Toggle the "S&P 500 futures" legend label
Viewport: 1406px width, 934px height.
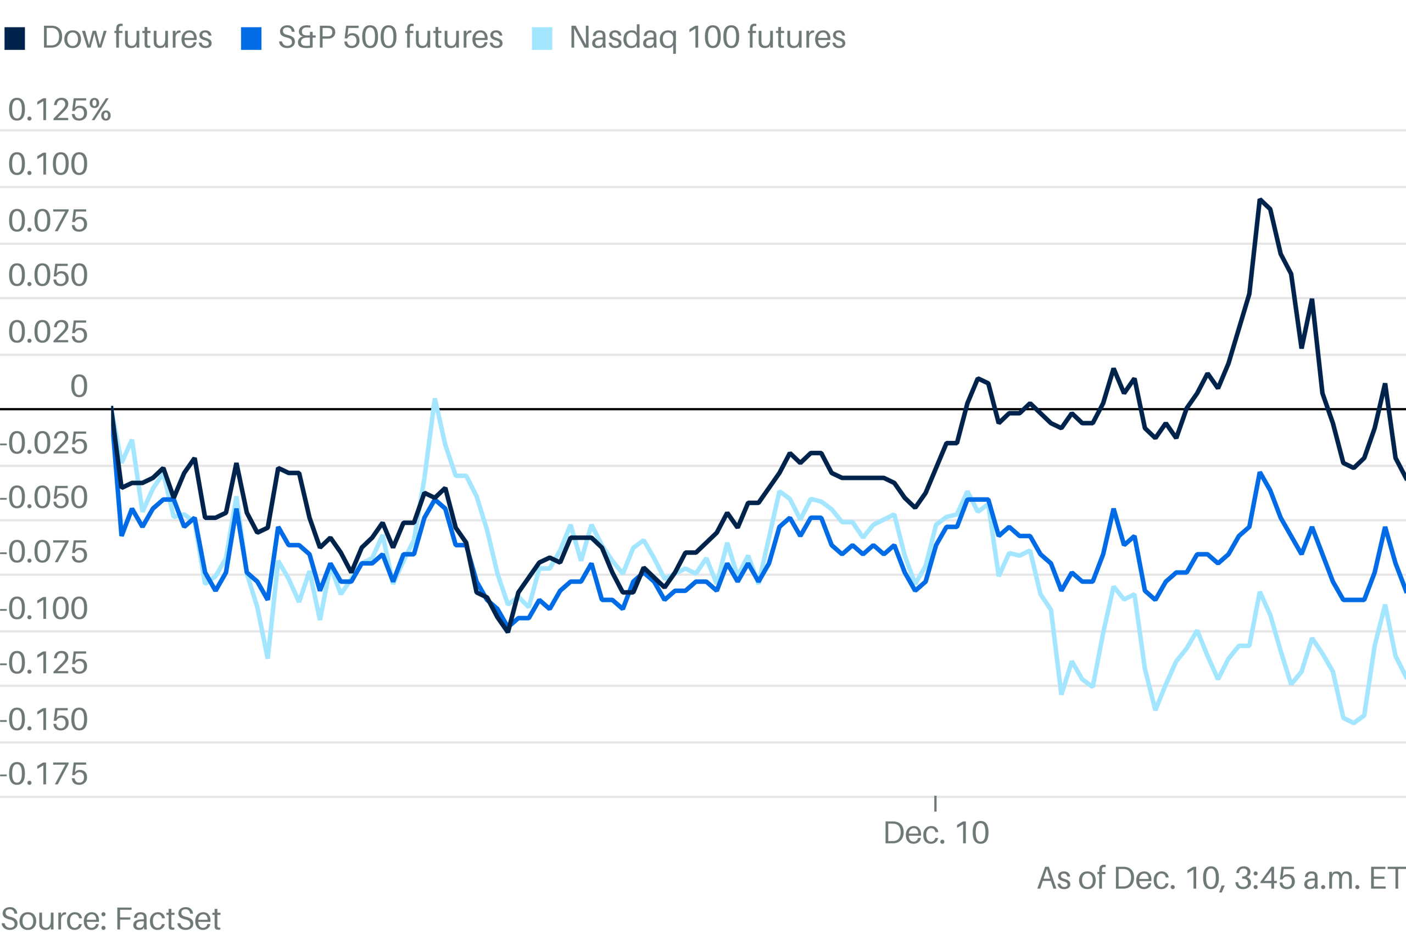(390, 37)
